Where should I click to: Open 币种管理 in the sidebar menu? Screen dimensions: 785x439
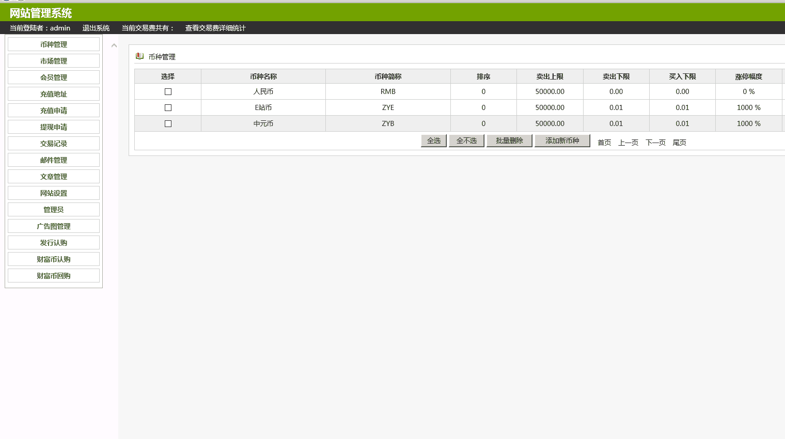tap(54, 44)
